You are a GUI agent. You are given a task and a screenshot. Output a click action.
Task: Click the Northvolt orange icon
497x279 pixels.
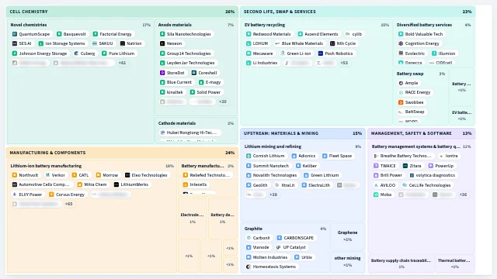click(15, 175)
